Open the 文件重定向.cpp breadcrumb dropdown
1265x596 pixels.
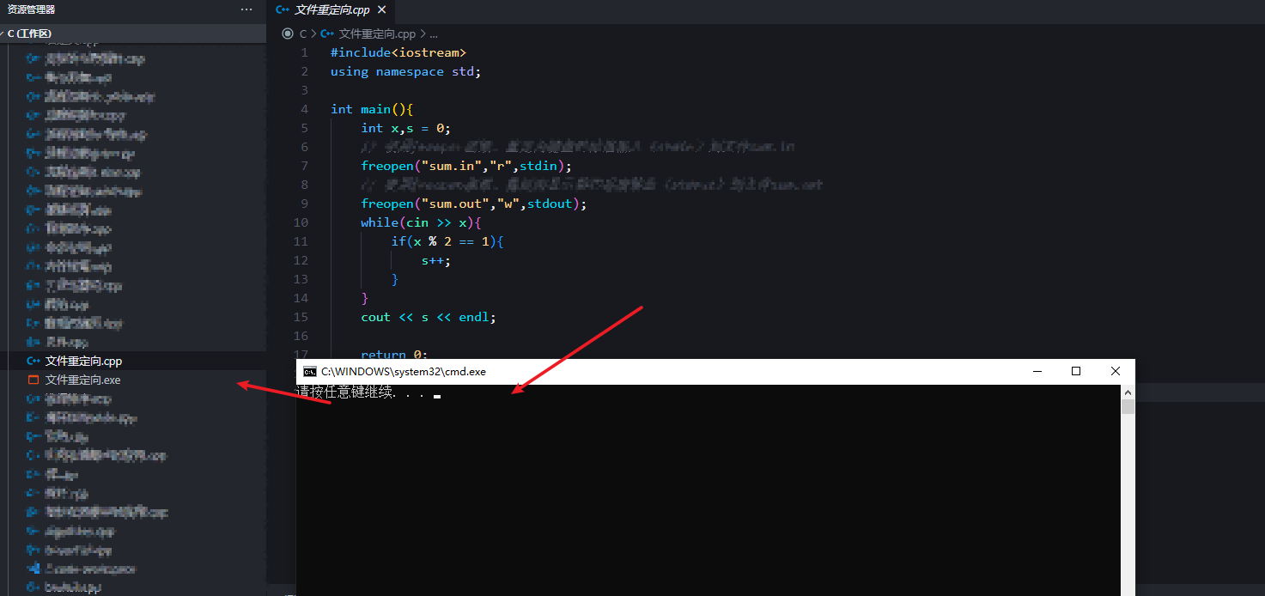tap(376, 34)
